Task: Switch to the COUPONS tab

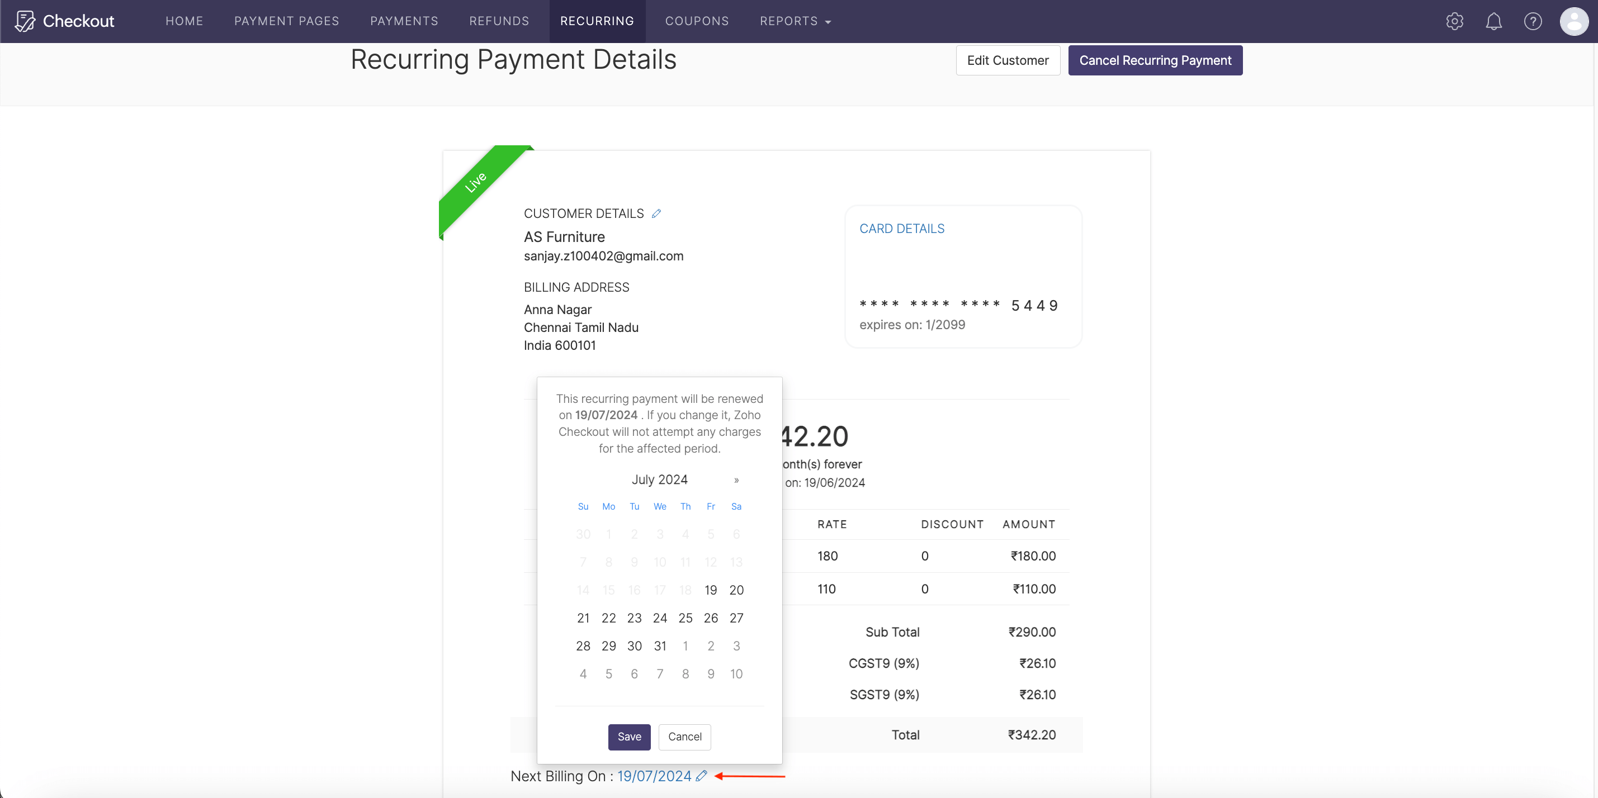Action: point(697,21)
